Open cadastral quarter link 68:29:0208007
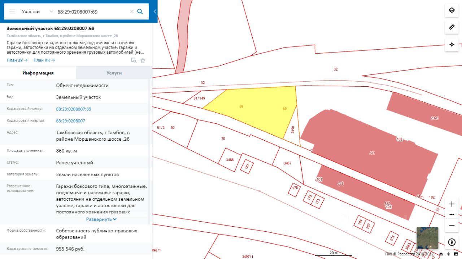The height and width of the screenshot is (259, 462). (71, 121)
